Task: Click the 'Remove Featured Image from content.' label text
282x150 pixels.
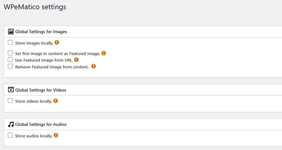Action: (52, 67)
